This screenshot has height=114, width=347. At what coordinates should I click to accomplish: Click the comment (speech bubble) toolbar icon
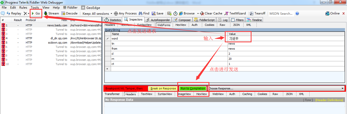pyautogui.click(x=3, y=13)
